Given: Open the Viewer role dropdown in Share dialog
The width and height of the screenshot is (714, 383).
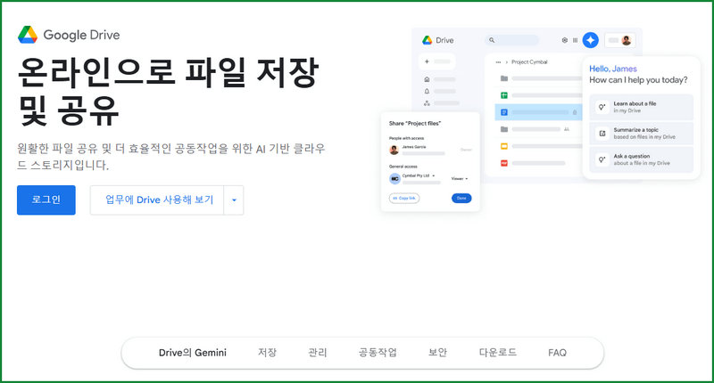Looking at the screenshot, I should pos(460,178).
